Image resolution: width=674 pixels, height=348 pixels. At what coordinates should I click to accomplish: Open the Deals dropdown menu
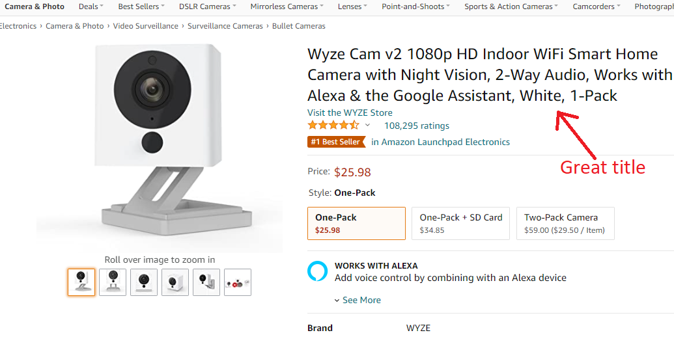[x=91, y=7]
